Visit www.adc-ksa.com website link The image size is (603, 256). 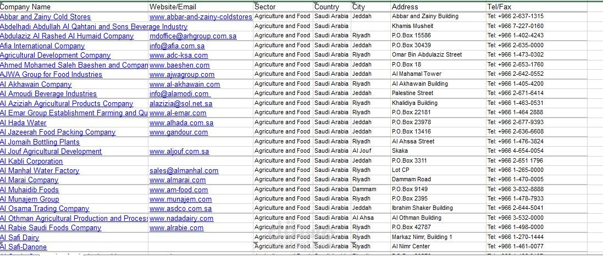pyautogui.click(x=179, y=55)
